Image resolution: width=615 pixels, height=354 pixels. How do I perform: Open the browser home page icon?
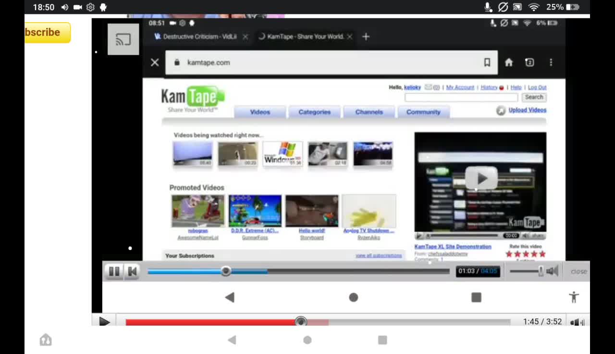(509, 63)
